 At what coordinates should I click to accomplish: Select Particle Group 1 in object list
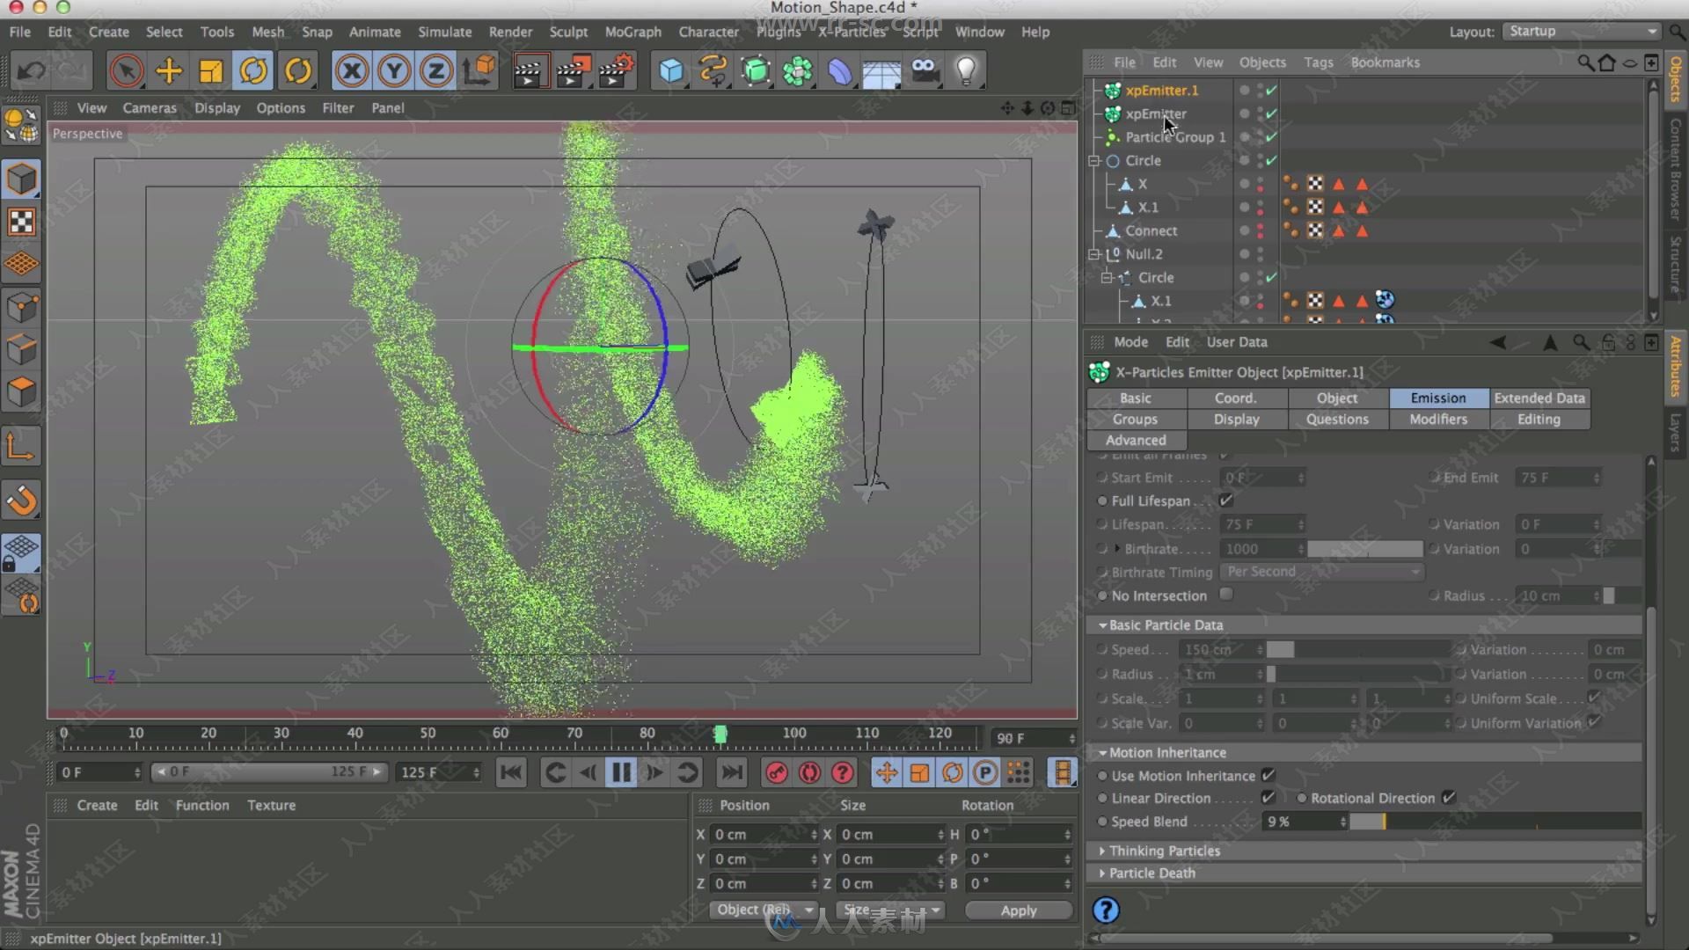pos(1175,137)
